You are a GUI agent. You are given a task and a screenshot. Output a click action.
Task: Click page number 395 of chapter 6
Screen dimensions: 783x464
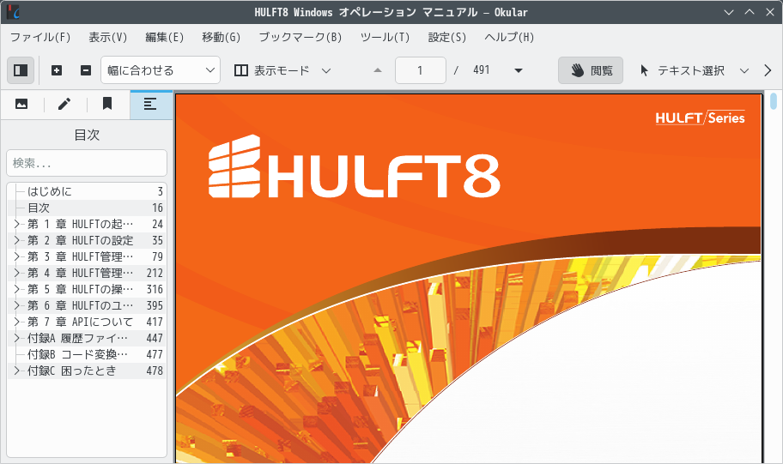[x=155, y=305]
